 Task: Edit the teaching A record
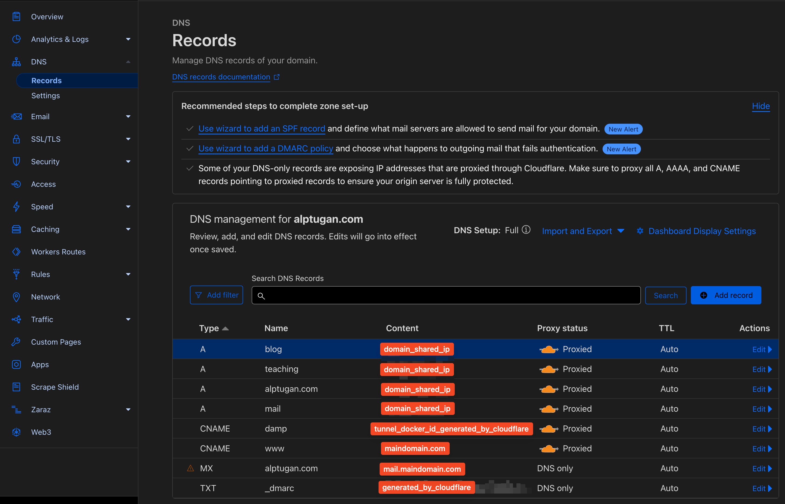[x=762, y=370]
